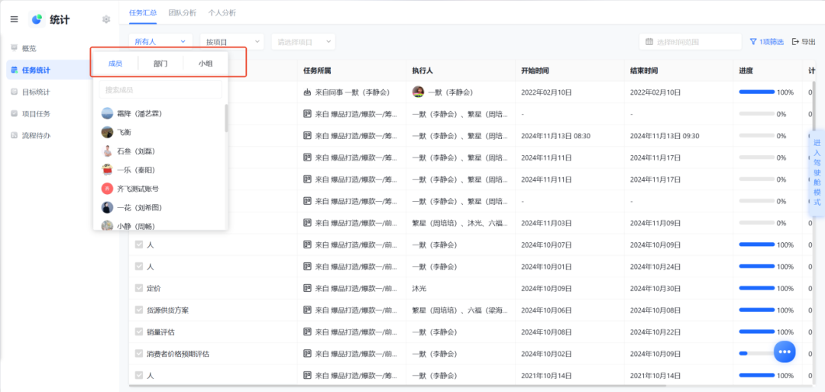Switch to the 团队分析 tab

coord(183,13)
